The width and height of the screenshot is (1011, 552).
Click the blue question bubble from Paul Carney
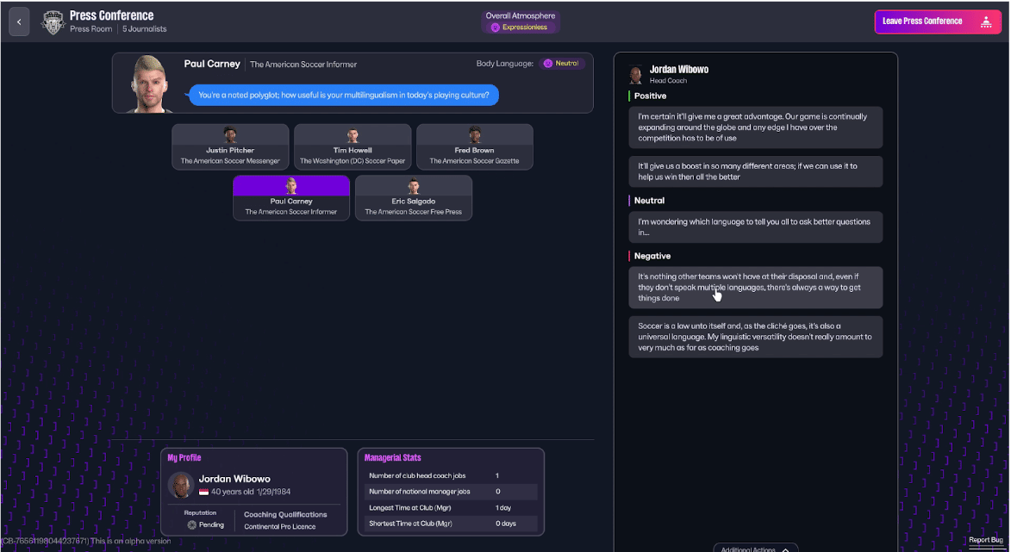[x=344, y=95]
